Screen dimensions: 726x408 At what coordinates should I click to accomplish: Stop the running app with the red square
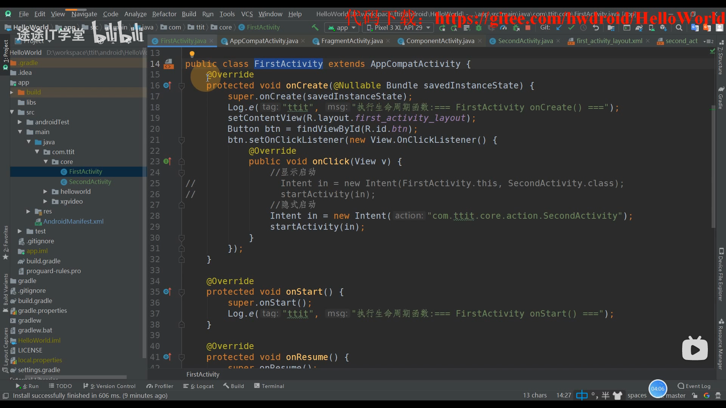click(x=528, y=28)
